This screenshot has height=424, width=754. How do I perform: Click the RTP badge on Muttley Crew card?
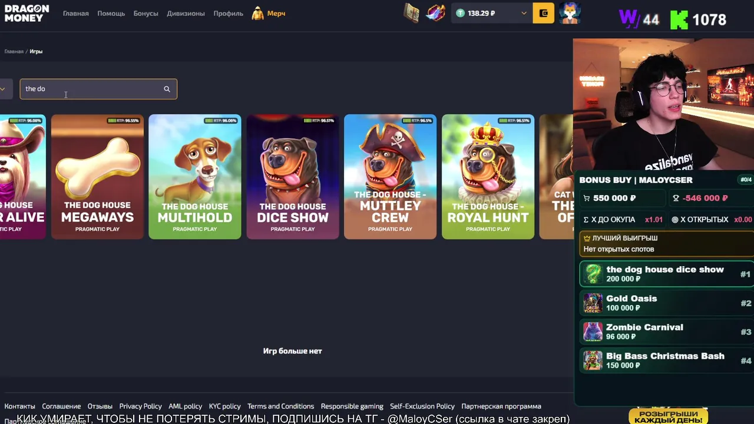417,121
